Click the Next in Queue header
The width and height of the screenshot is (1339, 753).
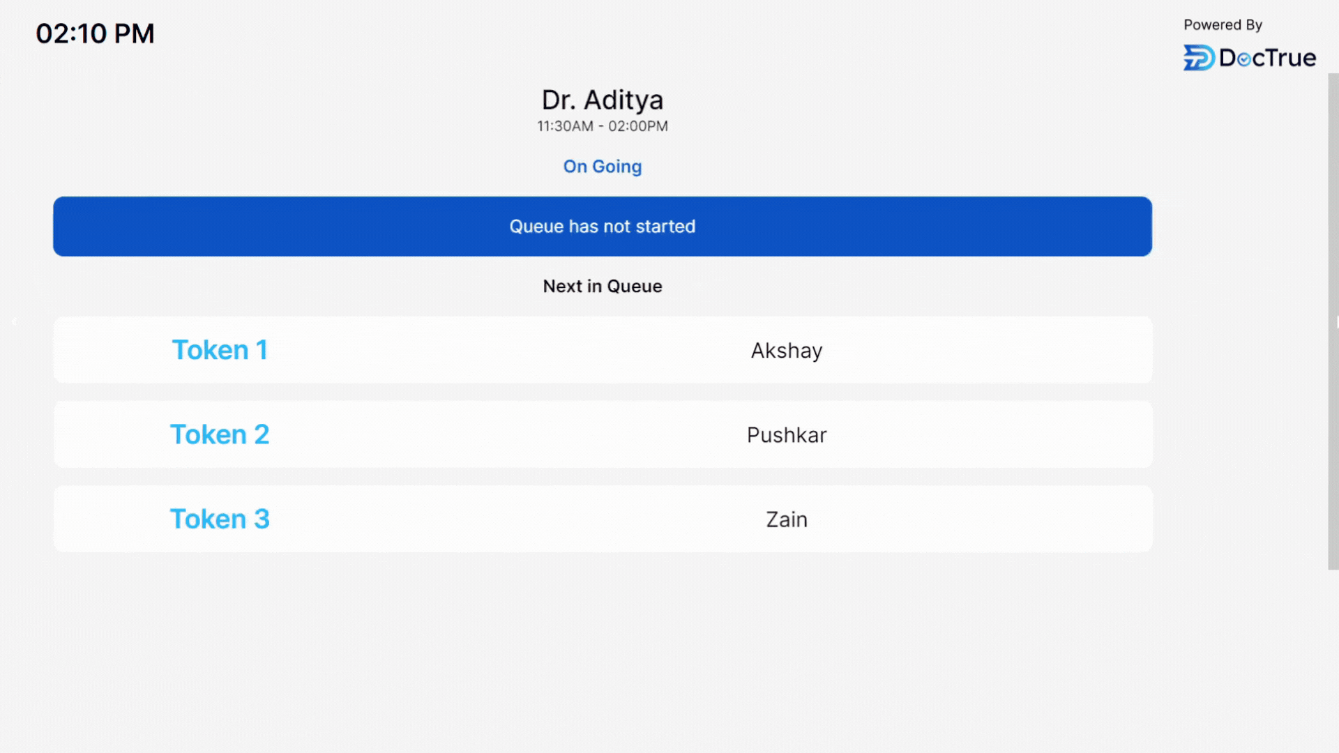click(602, 286)
